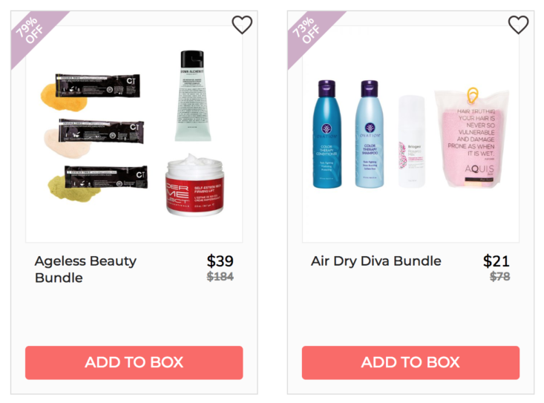The image size is (544, 403).
Task: Click the top sachet with orange swatch
Action: [91, 91]
